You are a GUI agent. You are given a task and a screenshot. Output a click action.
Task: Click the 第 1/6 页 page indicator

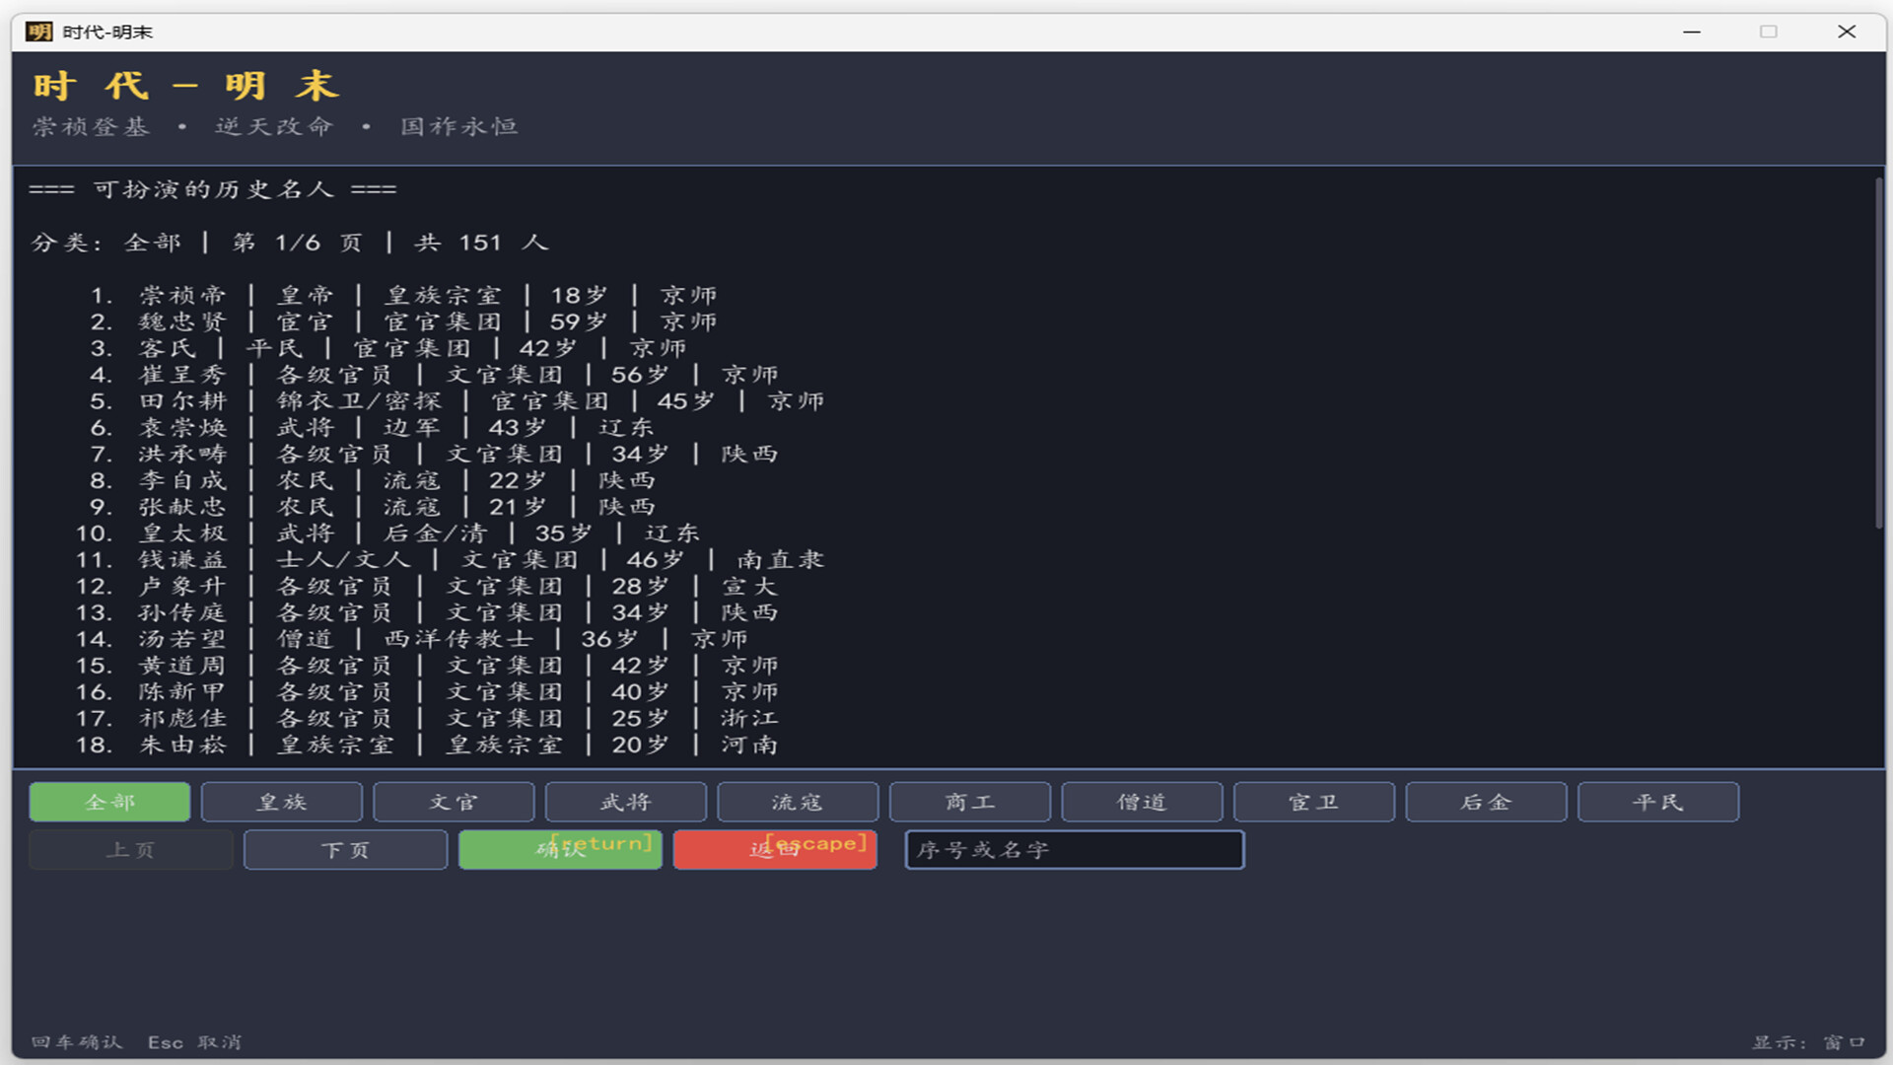(x=298, y=243)
